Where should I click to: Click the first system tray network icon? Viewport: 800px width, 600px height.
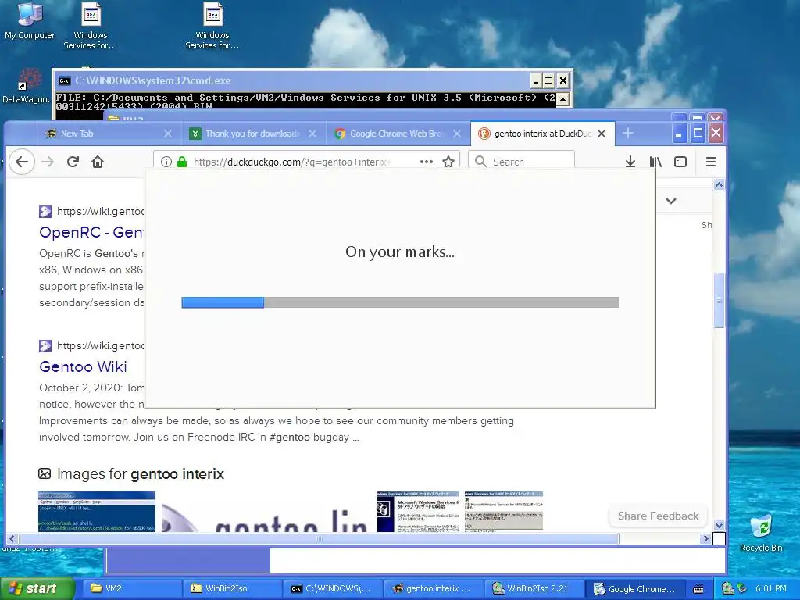pos(727,588)
